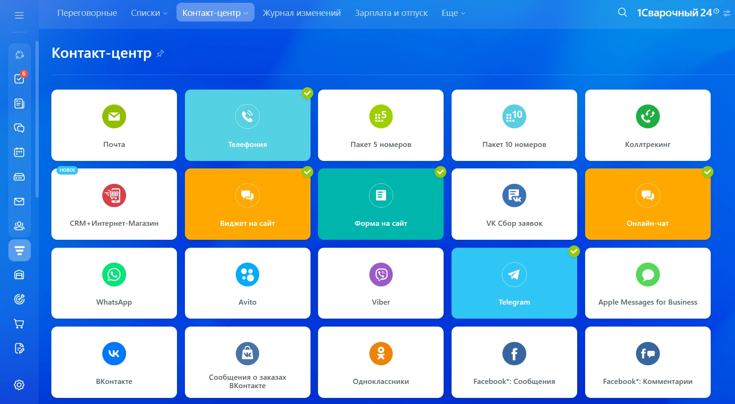Open the ВКонтакте channel card
This screenshot has height=404, width=735.
point(114,362)
